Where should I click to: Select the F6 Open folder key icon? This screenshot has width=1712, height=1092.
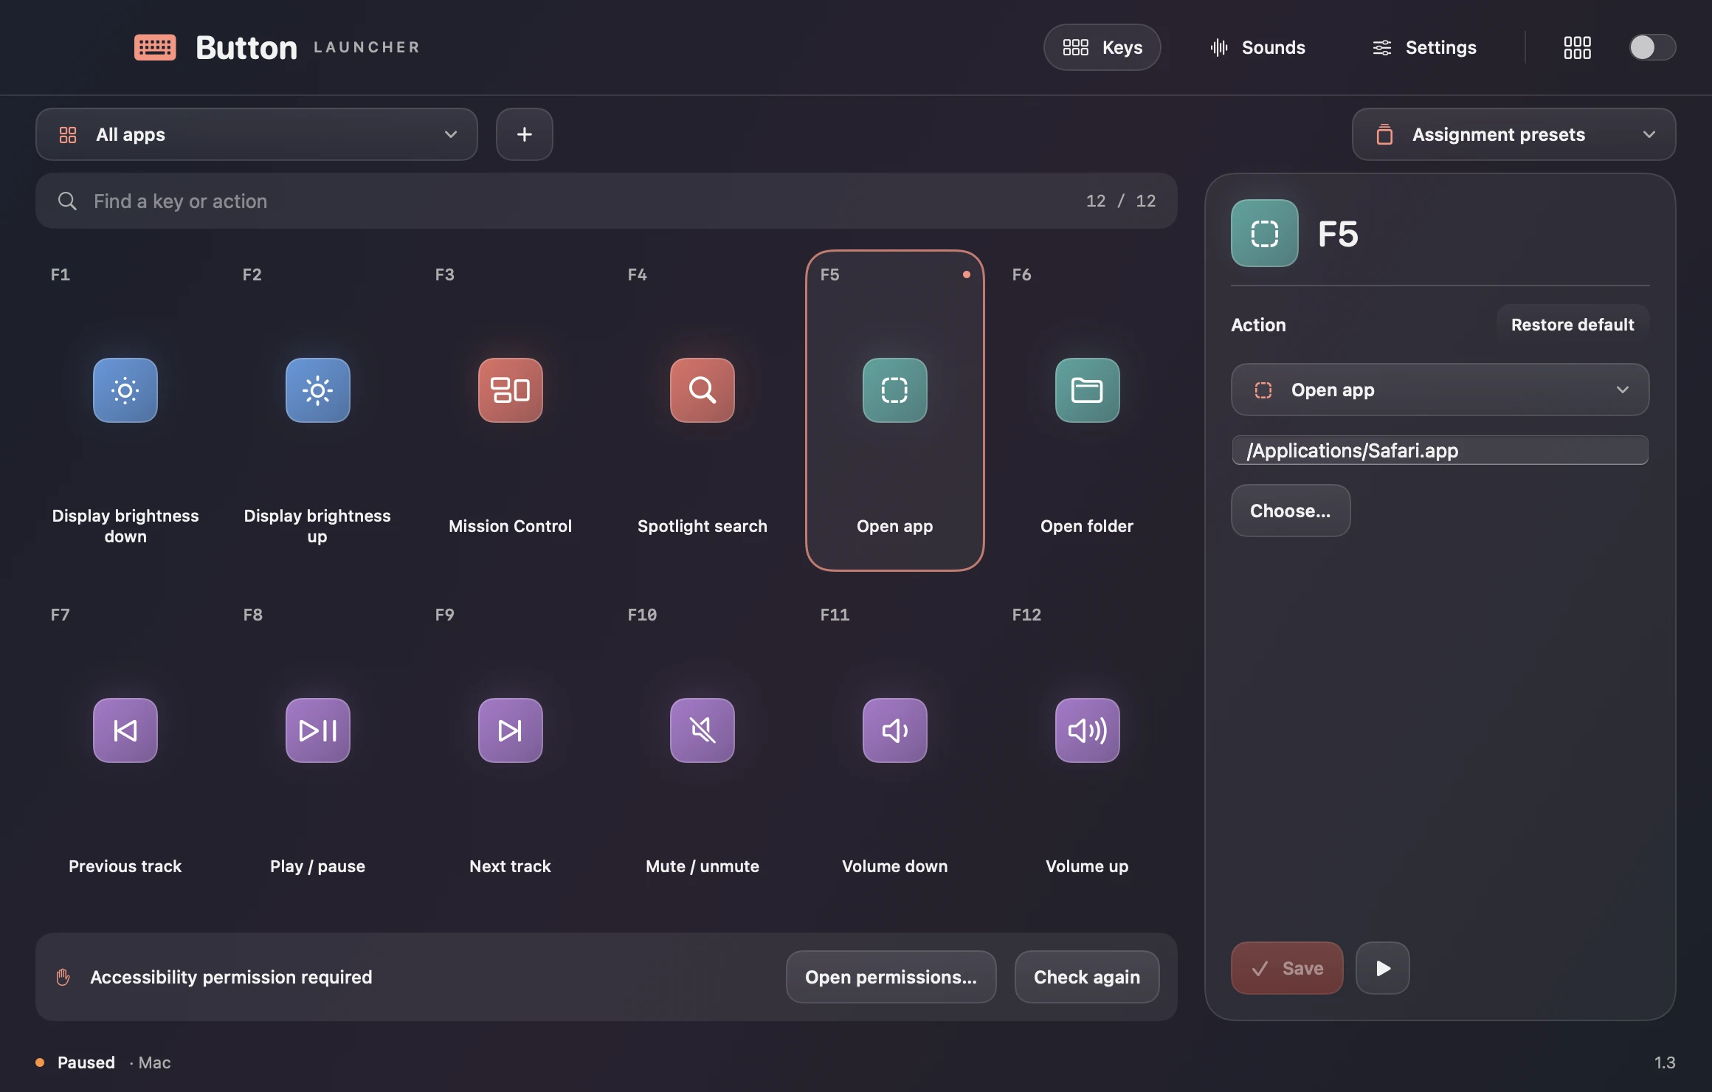tap(1087, 390)
